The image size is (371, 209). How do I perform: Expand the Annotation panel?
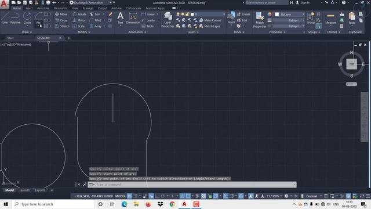click(x=137, y=32)
